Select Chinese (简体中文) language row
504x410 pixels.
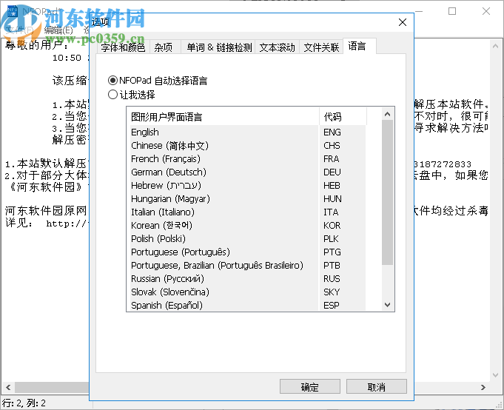(x=223, y=146)
